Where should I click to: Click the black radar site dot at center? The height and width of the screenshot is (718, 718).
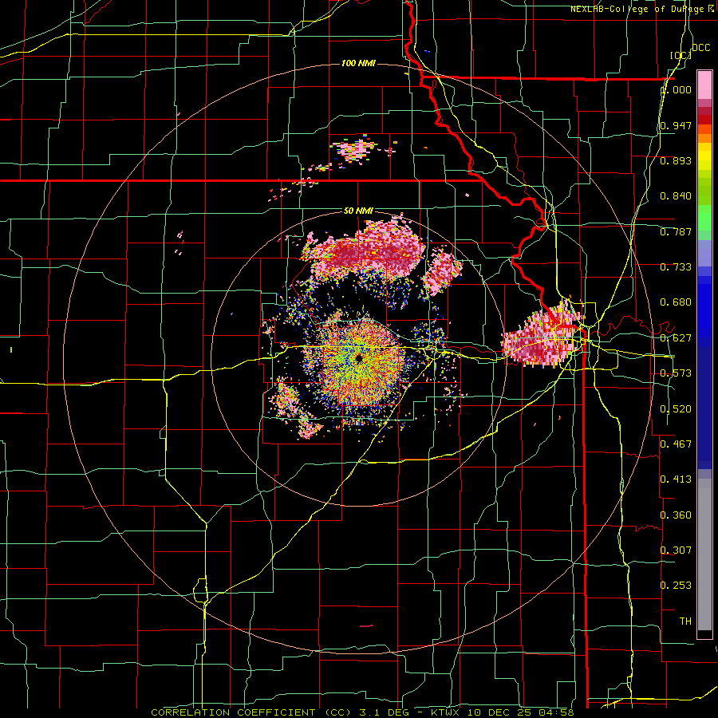359,358
